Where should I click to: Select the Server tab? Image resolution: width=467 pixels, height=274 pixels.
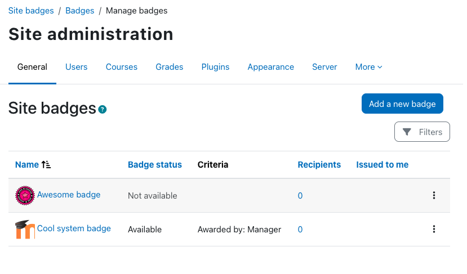324,67
